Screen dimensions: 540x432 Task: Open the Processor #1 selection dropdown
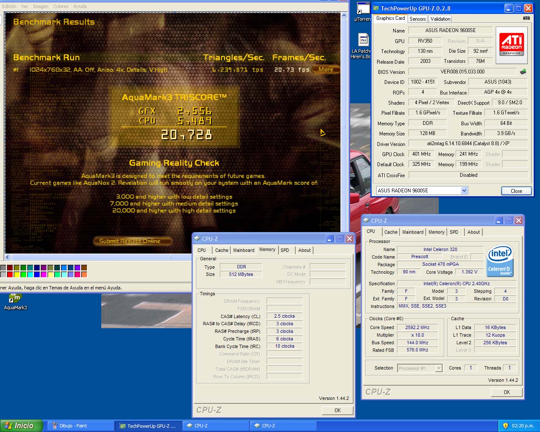tap(439, 368)
